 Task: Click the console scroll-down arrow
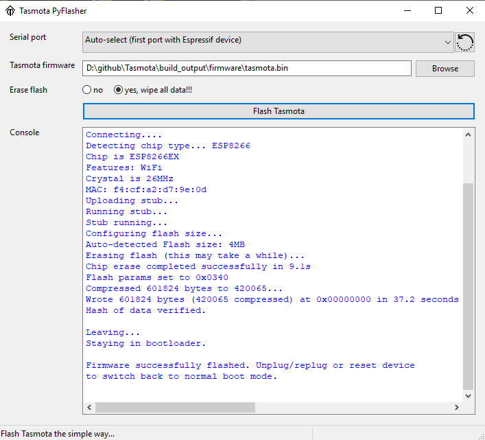click(468, 396)
